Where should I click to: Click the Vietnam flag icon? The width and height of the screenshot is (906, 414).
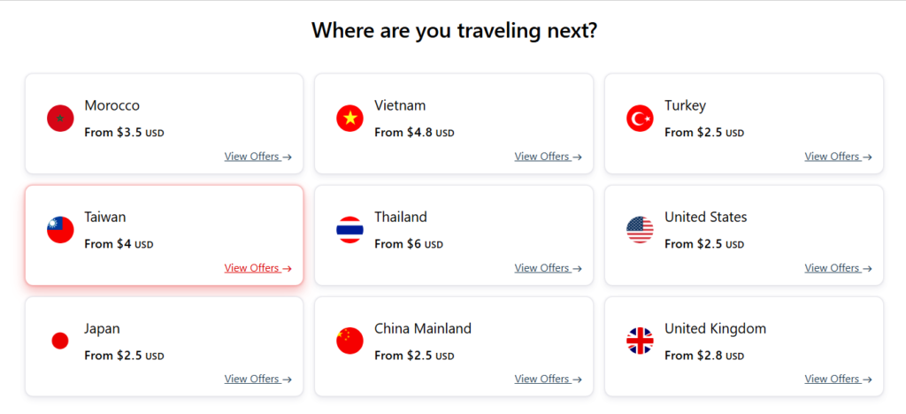coord(350,119)
